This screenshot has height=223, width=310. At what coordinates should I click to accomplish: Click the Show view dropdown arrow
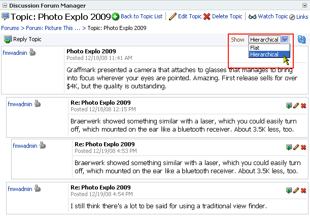[285, 40]
